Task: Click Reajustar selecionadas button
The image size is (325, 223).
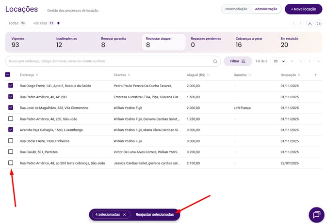Action: click(x=155, y=215)
